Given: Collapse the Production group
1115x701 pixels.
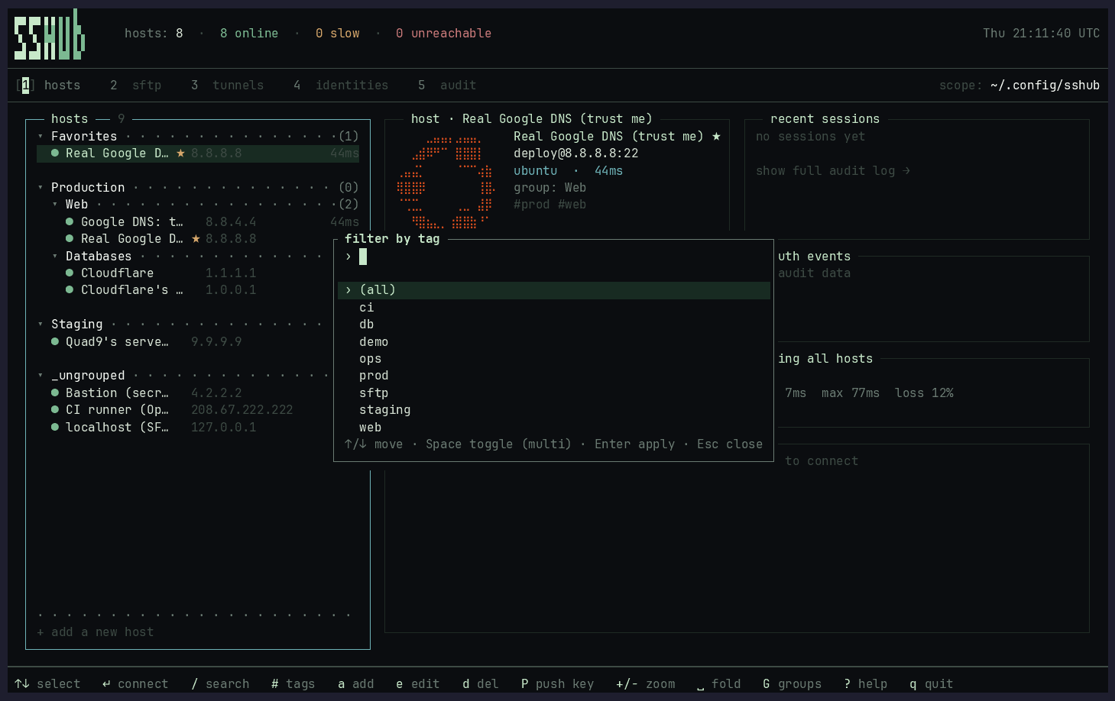Looking at the screenshot, I should pos(41,188).
